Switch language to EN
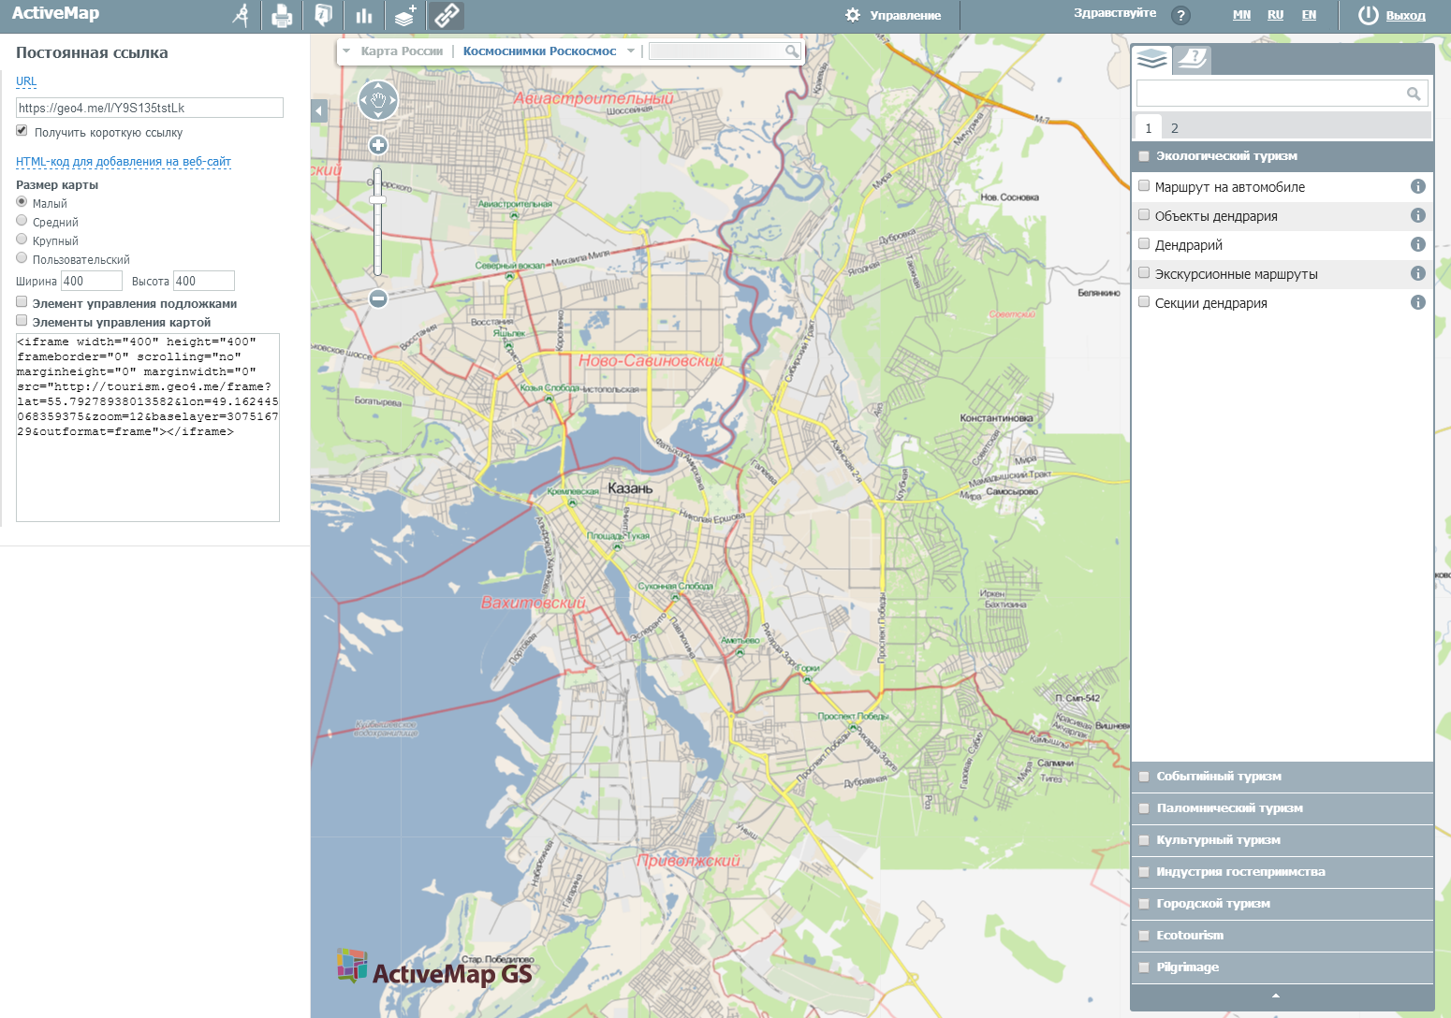The height and width of the screenshot is (1018, 1451). tap(1309, 15)
